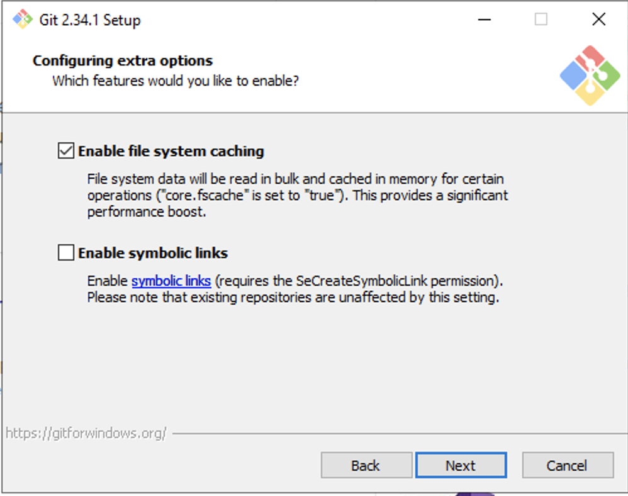Viewport: 628px width, 496px height.
Task: Proceed by clicking Next
Action: click(x=461, y=465)
